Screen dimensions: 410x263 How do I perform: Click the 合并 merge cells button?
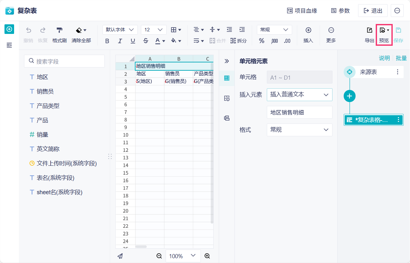tap(218, 41)
